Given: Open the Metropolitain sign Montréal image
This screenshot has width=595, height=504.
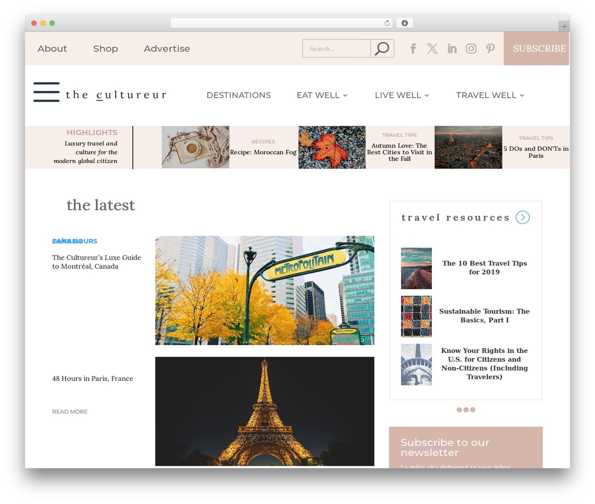Looking at the screenshot, I should (264, 291).
